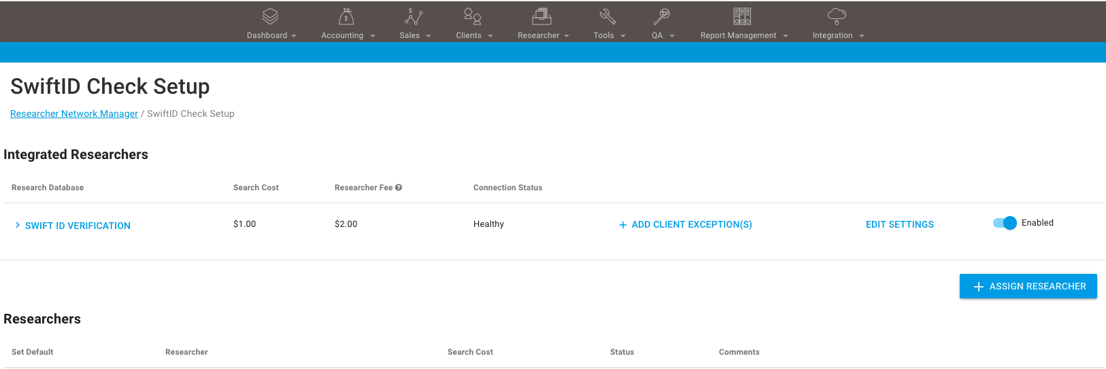
Task: Click the $2.00 researcher fee value
Action: [346, 224]
